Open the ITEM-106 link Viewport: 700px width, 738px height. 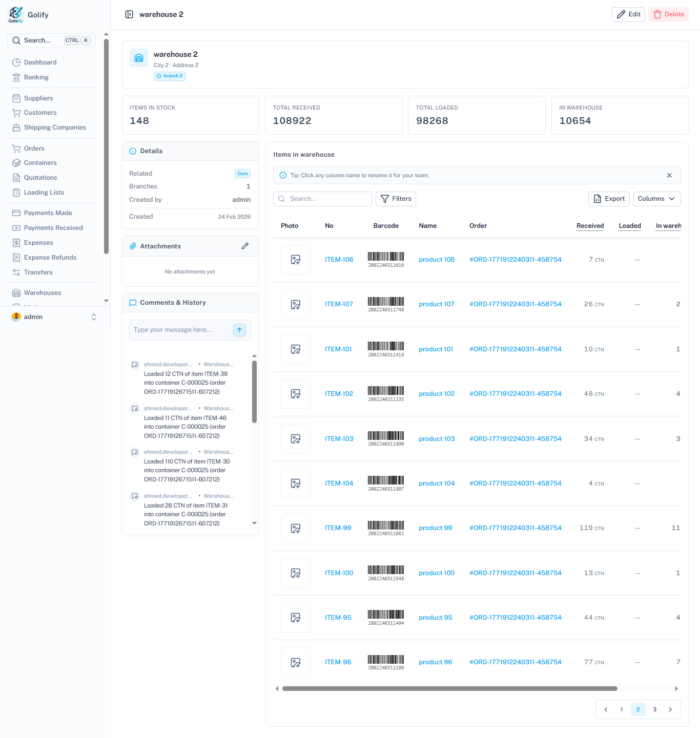point(339,260)
